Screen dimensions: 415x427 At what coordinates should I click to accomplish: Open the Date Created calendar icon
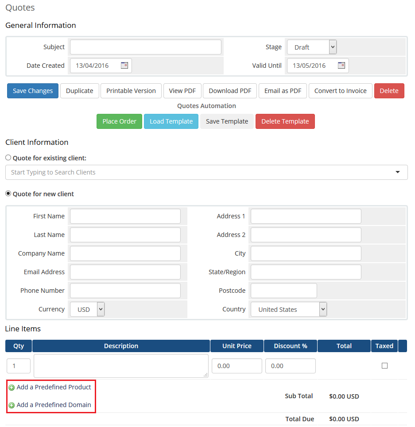tap(124, 66)
